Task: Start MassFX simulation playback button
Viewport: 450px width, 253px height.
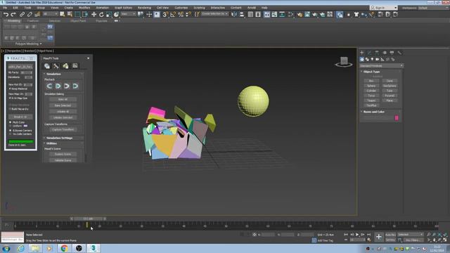Action: (x=58, y=86)
